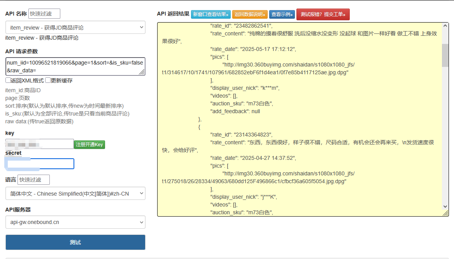Screen dimensions: 454x259
Task: Click into the secret input field
Action: click(40, 164)
